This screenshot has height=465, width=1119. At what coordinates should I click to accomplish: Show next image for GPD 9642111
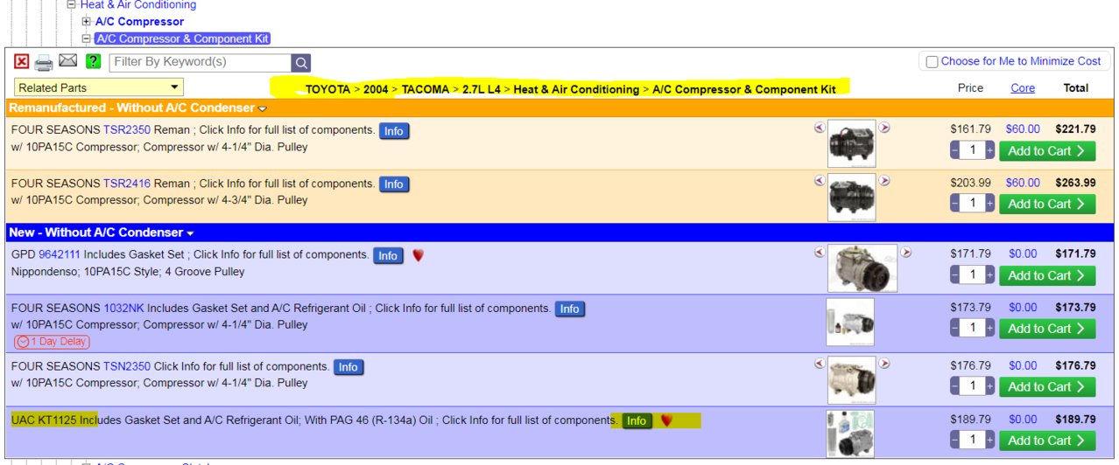coord(906,253)
